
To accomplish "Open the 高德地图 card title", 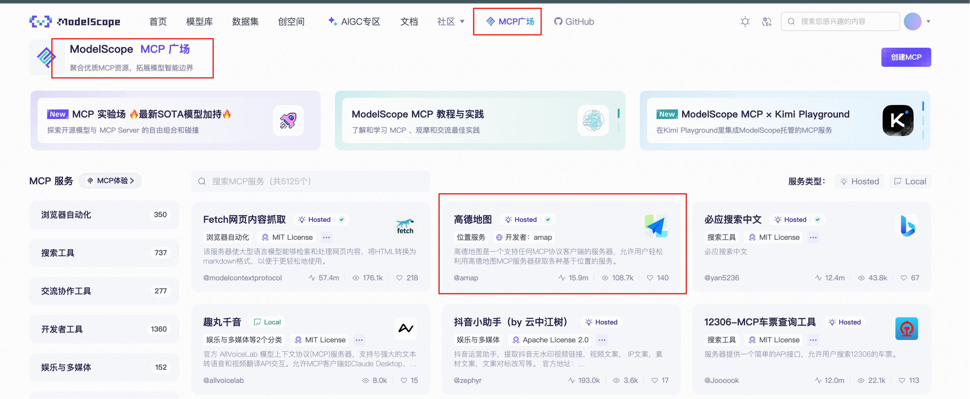I will coord(472,219).
